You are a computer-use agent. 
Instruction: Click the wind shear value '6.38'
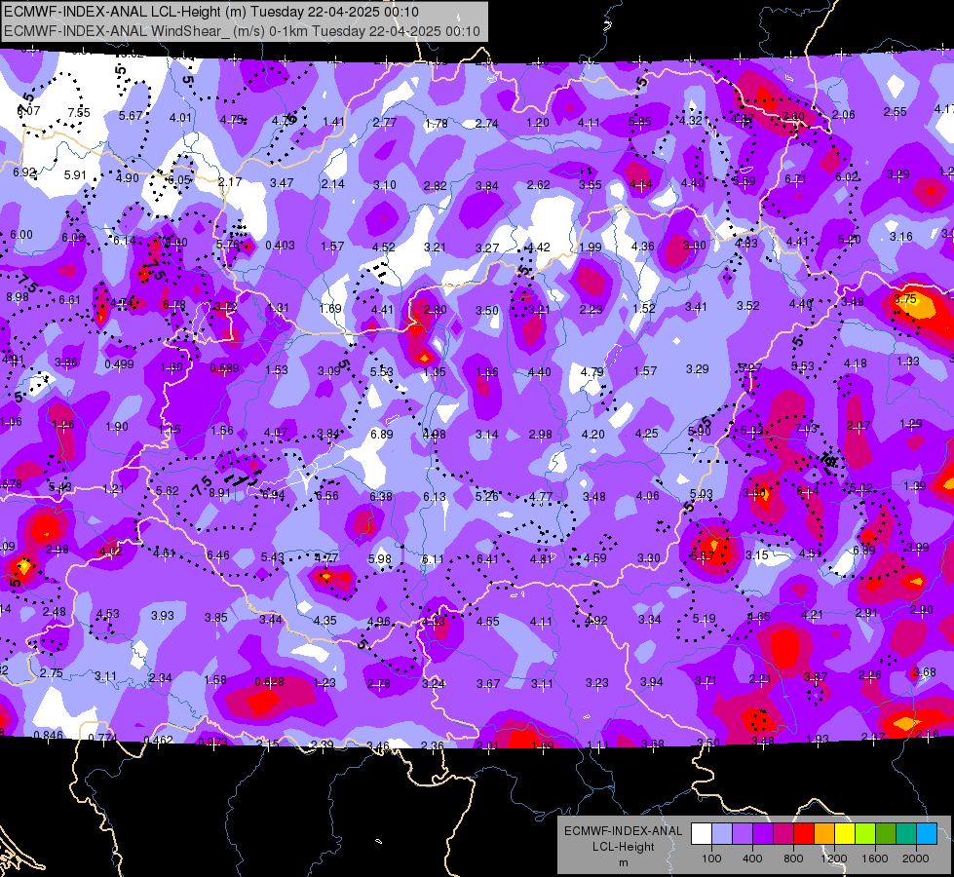coord(381,497)
